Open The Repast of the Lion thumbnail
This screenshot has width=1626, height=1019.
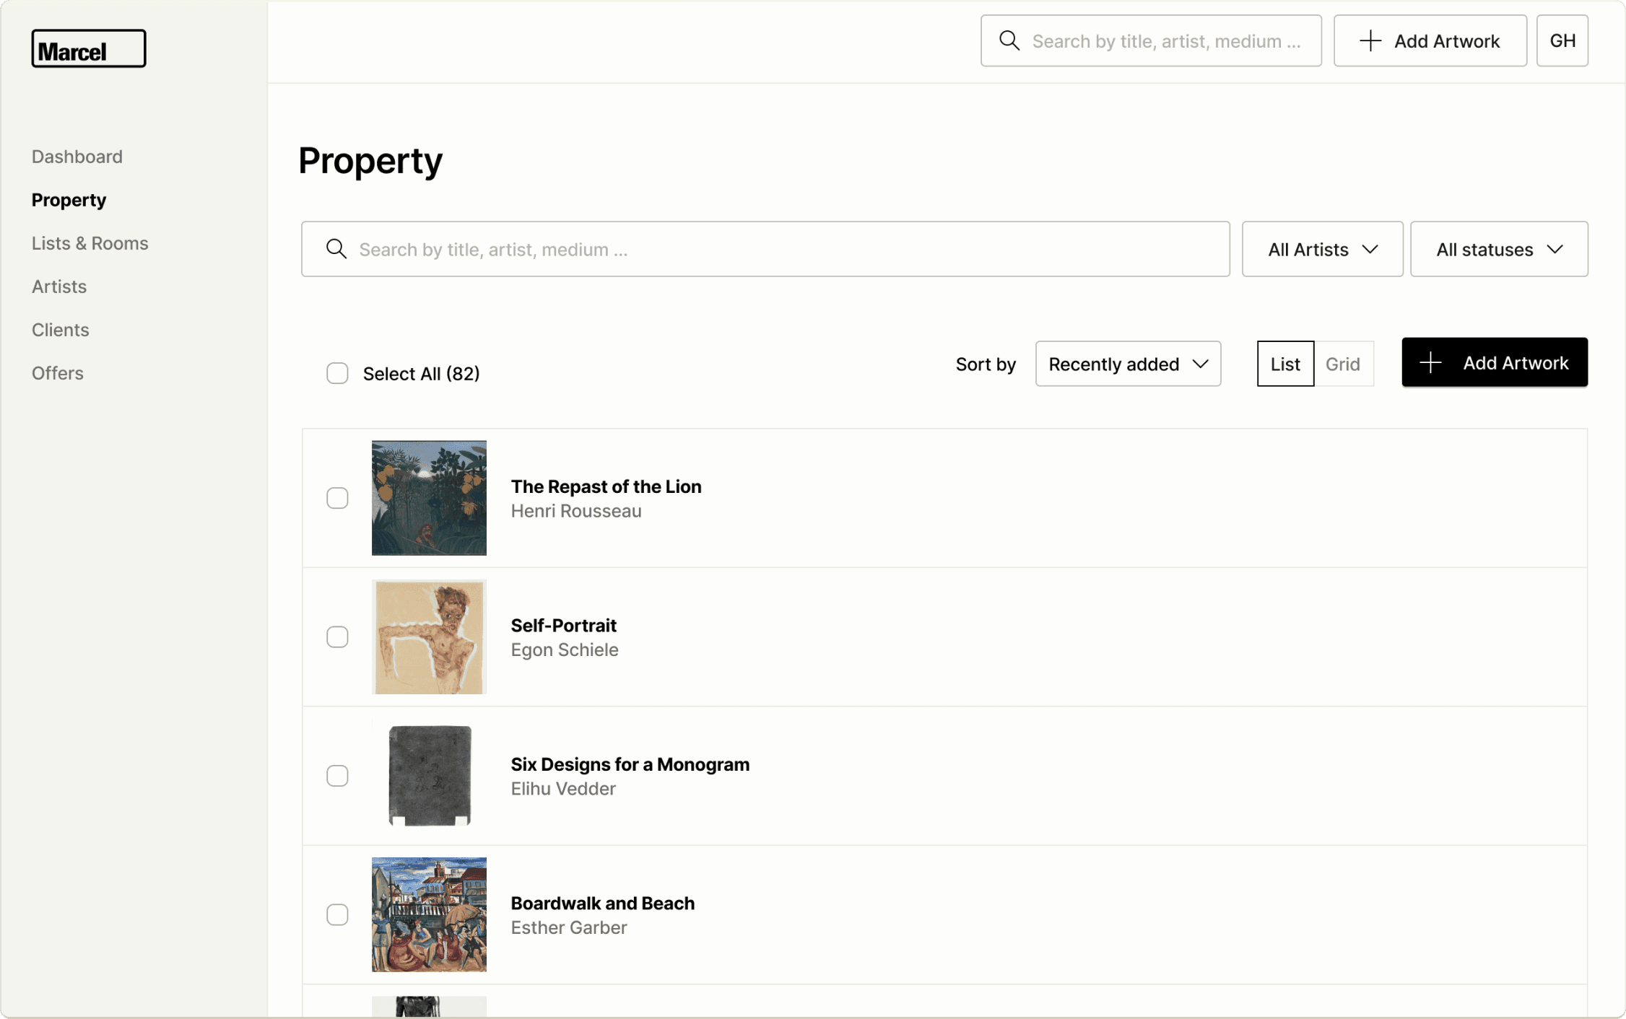click(x=429, y=498)
